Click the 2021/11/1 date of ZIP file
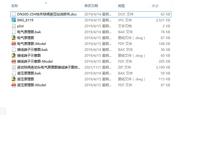This screenshot has width=198, height=159. pyautogui.click(x=98, y=67)
